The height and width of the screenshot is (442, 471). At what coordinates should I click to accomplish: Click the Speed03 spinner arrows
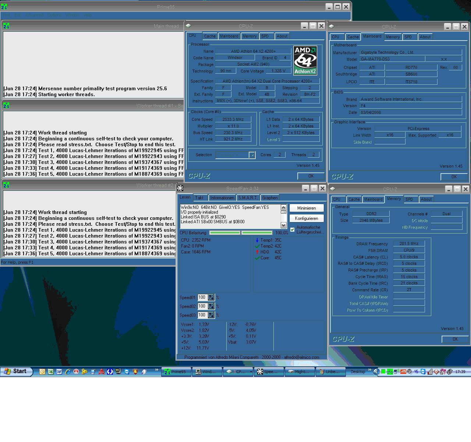211,315
